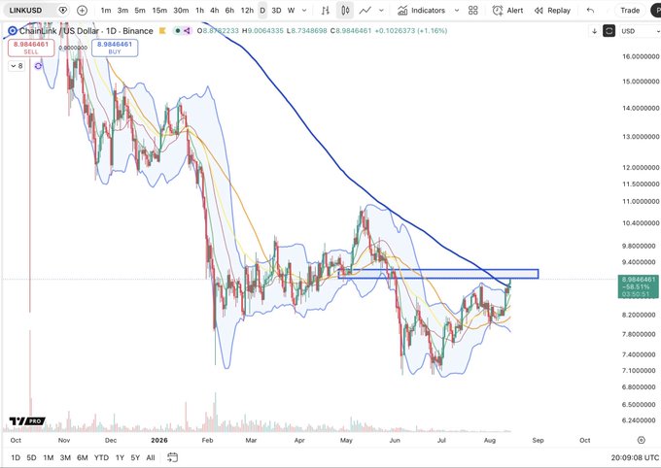661x468 pixels.
Task: Set range to 5D
Action: pyautogui.click(x=31, y=457)
